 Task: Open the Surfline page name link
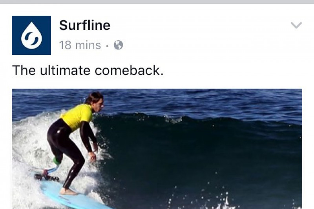tap(85, 25)
